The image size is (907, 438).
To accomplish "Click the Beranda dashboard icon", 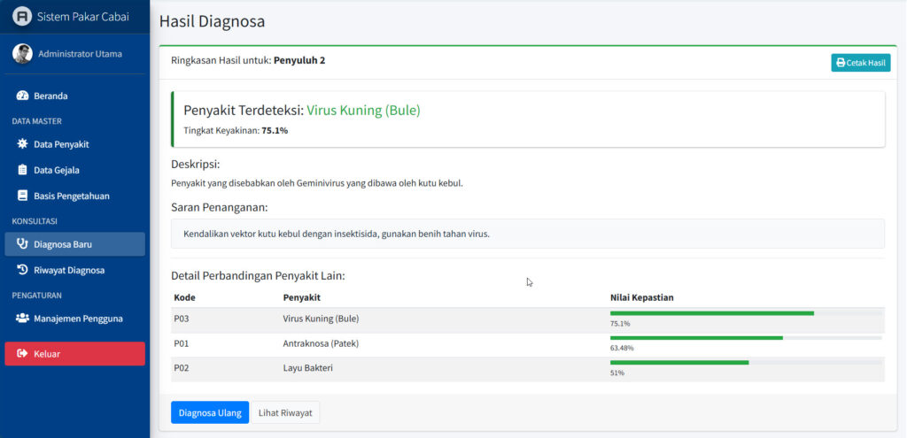I will 22,96.
